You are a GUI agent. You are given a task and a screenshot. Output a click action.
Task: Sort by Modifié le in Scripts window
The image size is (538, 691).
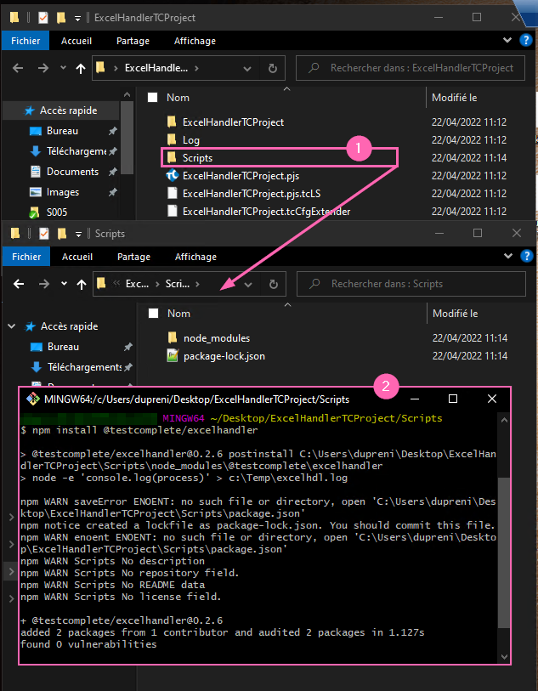[456, 314]
